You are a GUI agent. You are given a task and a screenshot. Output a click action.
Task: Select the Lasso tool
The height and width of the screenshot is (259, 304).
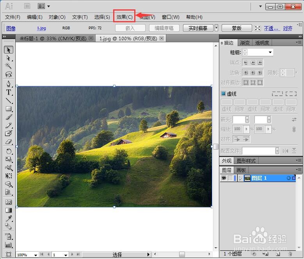tap(9, 74)
